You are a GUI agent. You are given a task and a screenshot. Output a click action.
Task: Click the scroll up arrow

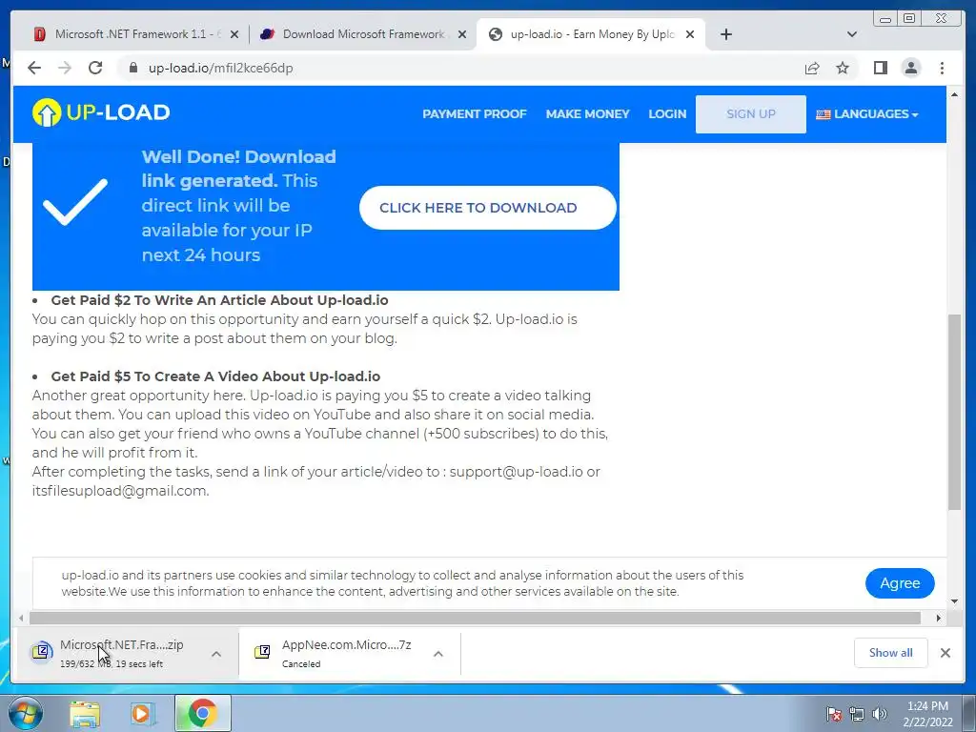click(954, 94)
